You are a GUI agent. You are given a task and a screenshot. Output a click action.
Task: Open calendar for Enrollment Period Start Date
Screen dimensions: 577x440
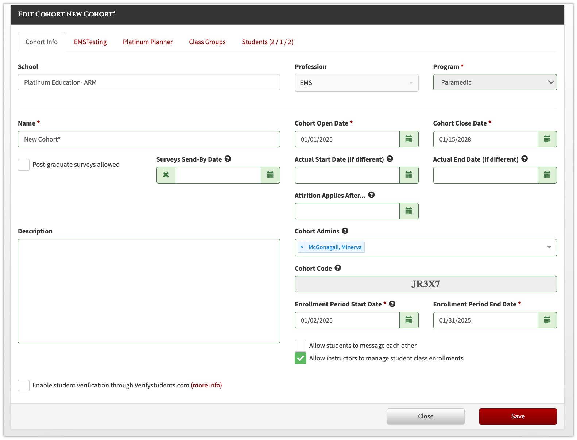click(409, 320)
